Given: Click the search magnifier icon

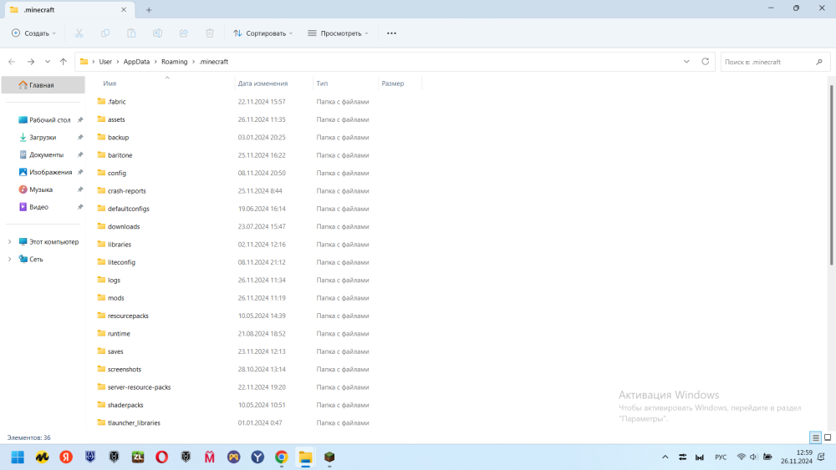Looking at the screenshot, I should click(x=819, y=62).
